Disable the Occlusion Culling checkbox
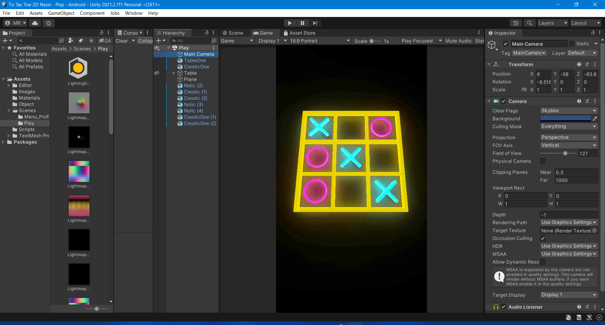The width and height of the screenshot is (605, 325). (543, 238)
